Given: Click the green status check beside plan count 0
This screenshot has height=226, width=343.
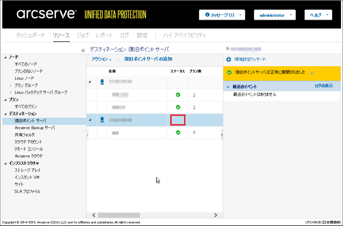Looking at the screenshot, I should [x=178, y=133].
